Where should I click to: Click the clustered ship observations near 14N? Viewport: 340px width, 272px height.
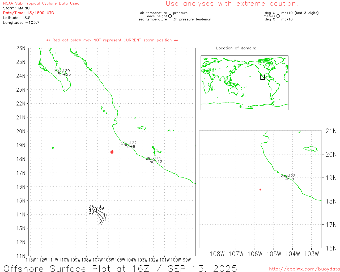point(97,215)
